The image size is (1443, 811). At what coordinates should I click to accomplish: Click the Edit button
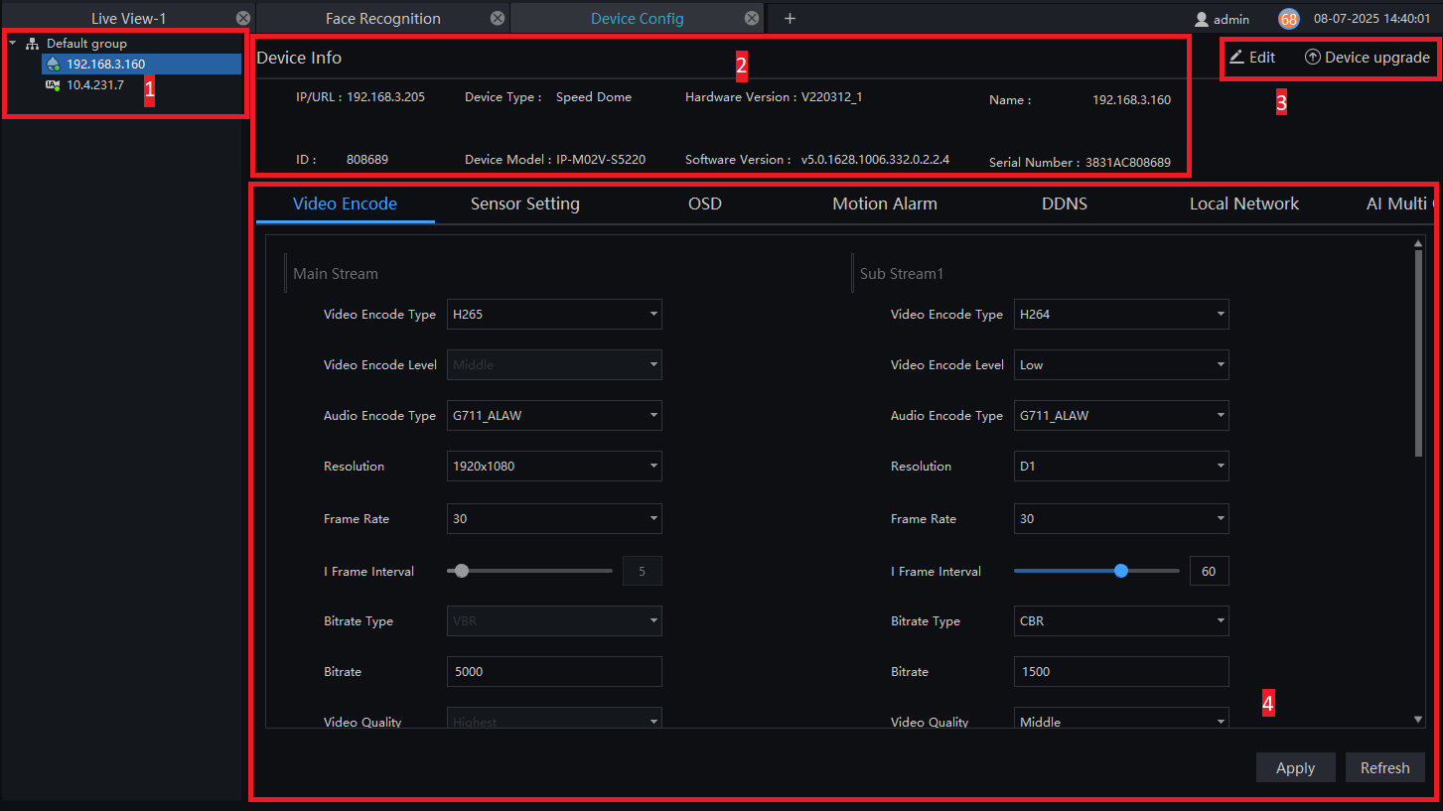click(x=1252, y=58)
